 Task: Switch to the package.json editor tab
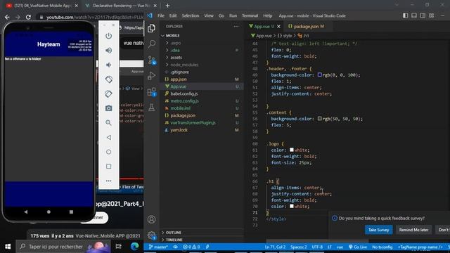[306, 27]
